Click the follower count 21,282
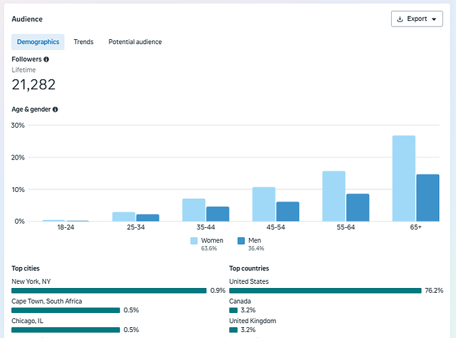The image size is (456, 338). 33,85
